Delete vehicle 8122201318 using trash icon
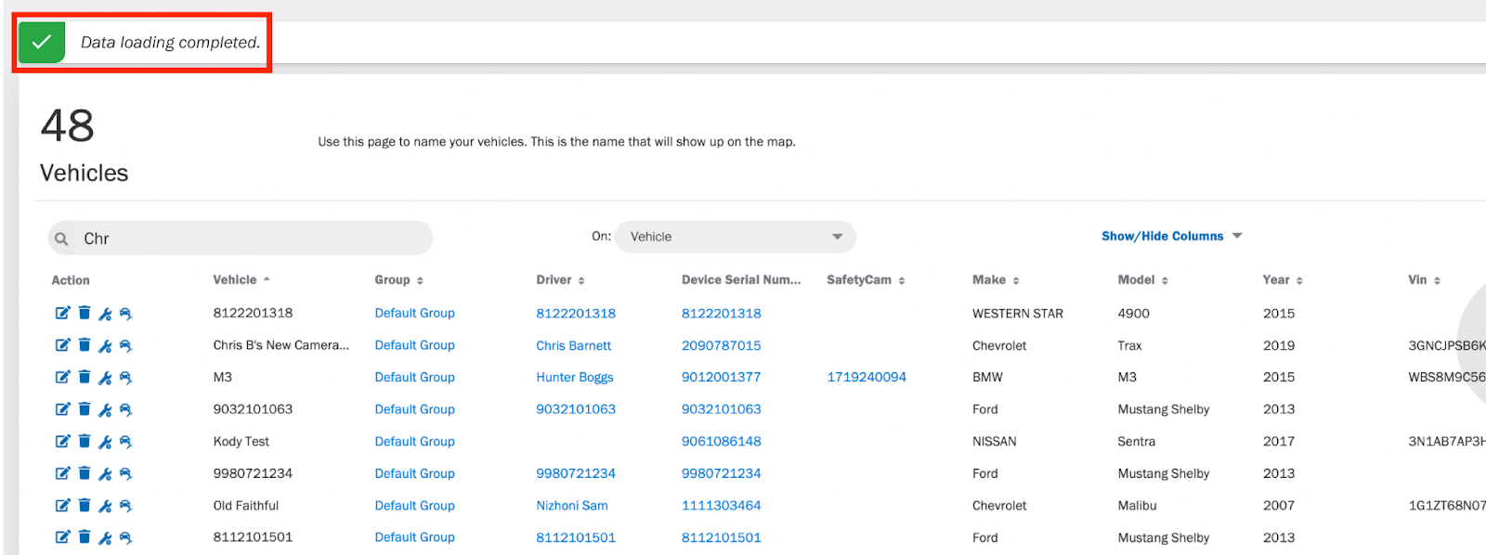 pyautogui.click(x=85, y=313)
